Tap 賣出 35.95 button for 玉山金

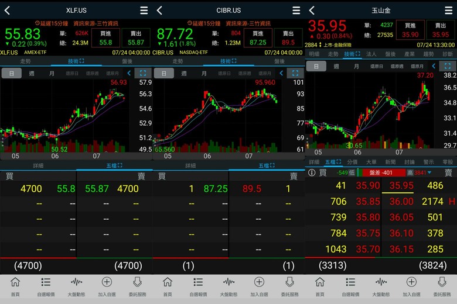tap(441, 30)
